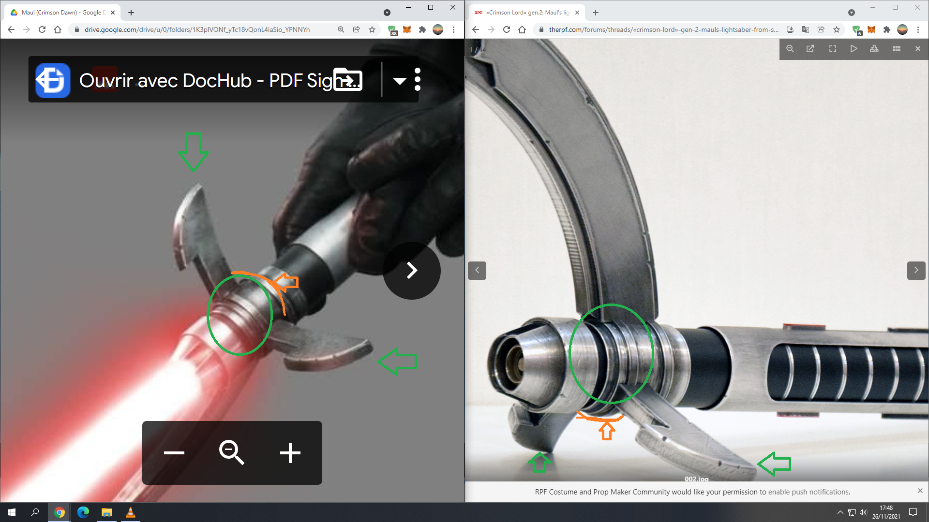Reload the therpf.com page
929x522 pixels.
507,29
